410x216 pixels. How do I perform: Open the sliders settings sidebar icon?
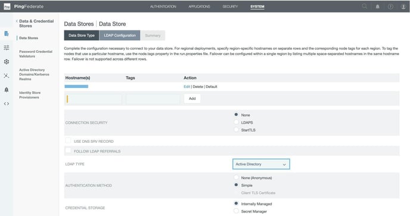[x=7, y=48]
